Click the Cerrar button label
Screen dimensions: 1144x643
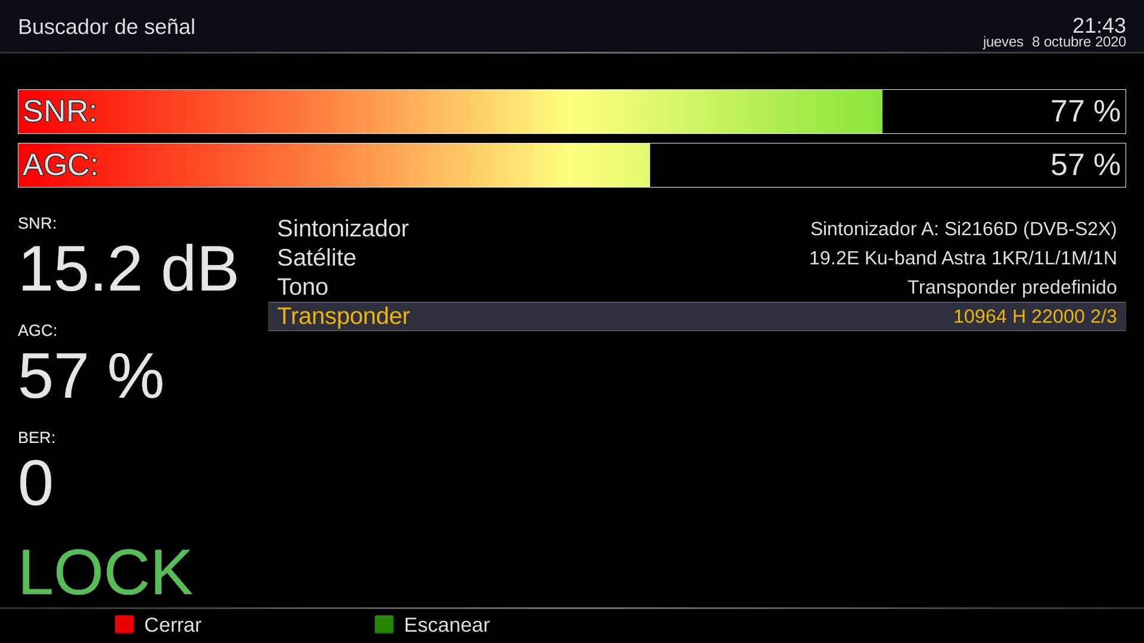[x=172, y=625]
